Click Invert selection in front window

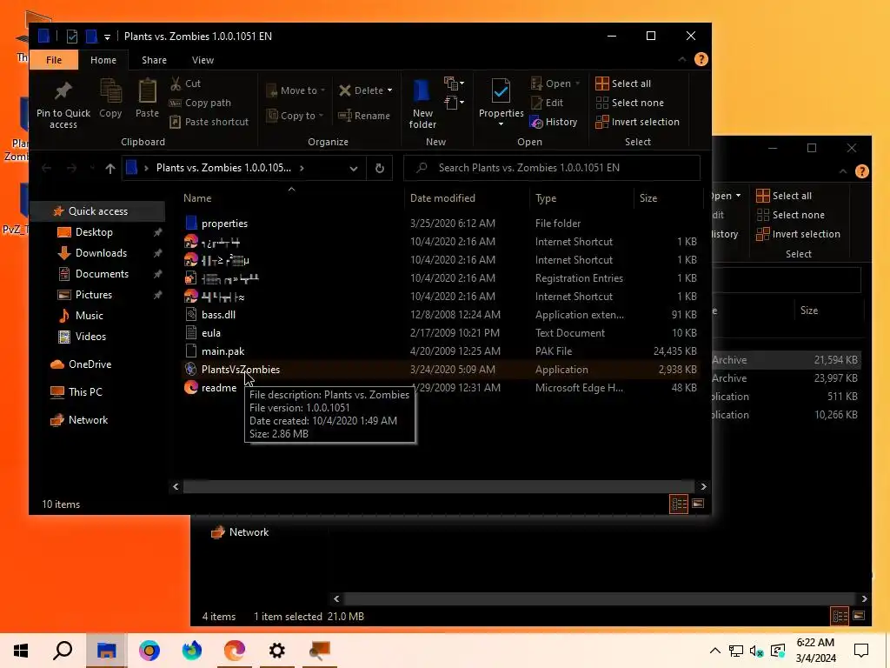coord(637,122)
